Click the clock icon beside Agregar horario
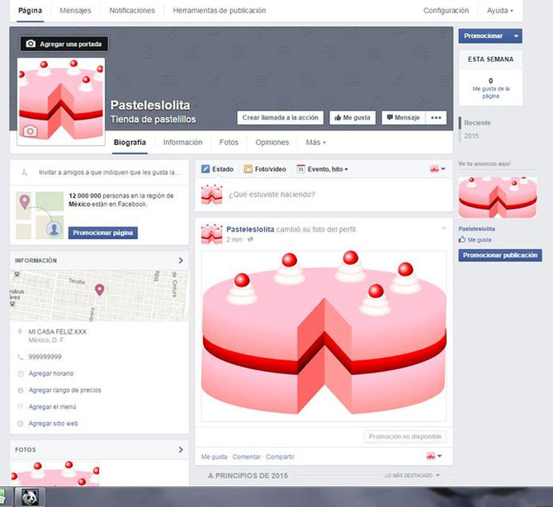 point(21,373)
